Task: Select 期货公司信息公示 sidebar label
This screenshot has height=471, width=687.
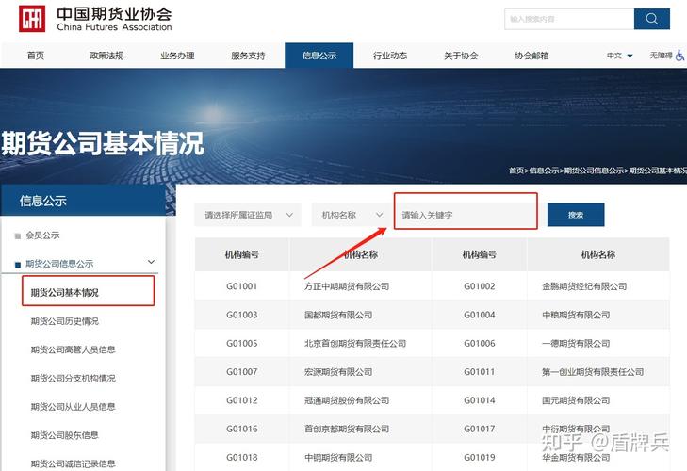Action: pos(59,264)
